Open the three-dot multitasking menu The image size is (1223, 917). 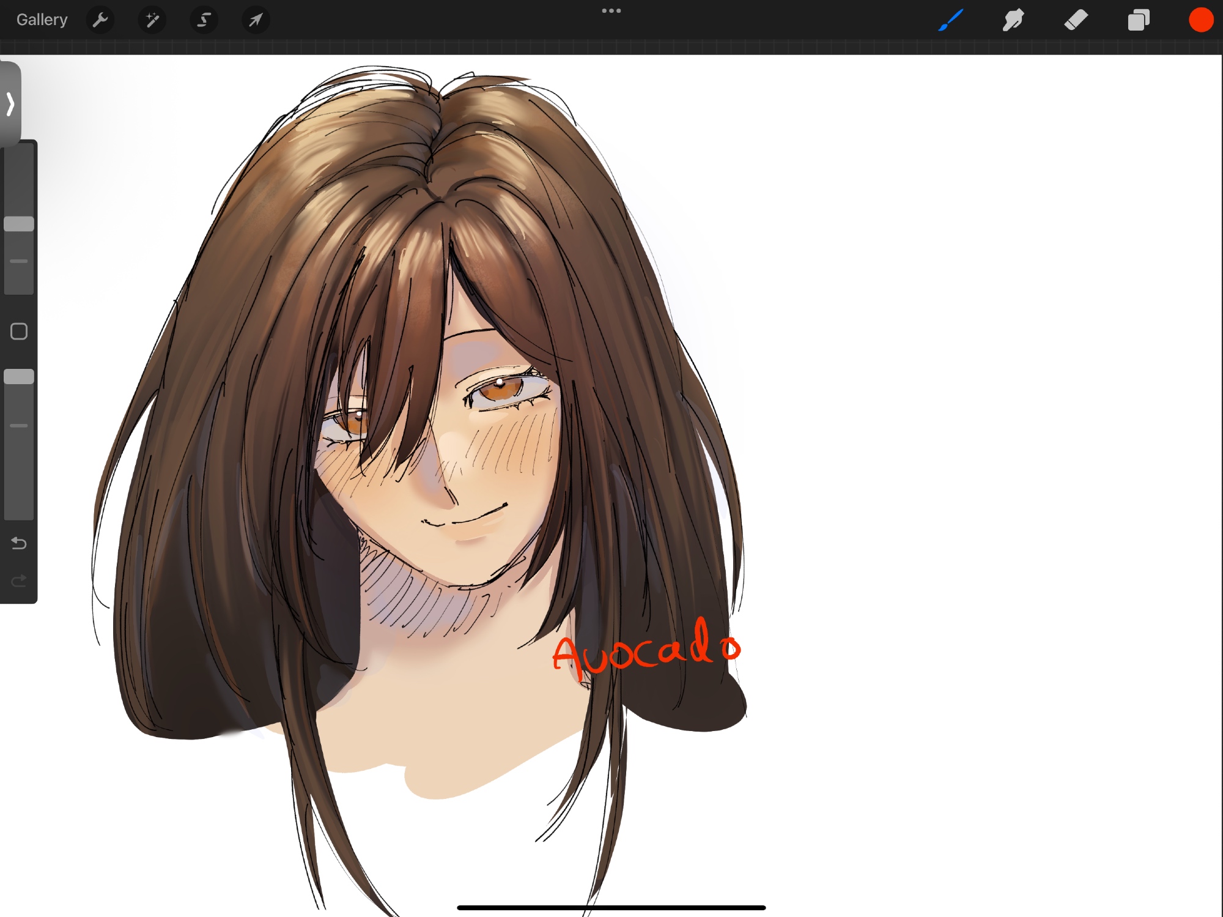coord(611,11)
